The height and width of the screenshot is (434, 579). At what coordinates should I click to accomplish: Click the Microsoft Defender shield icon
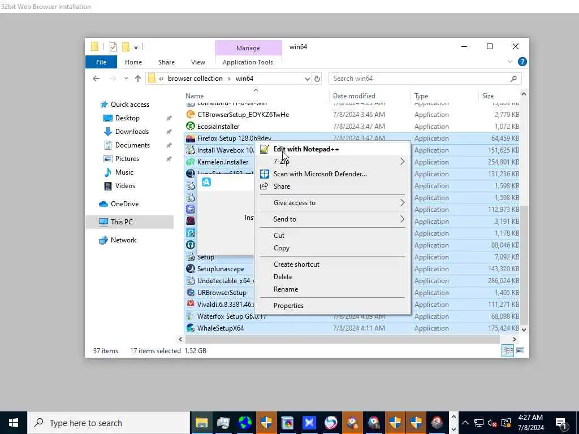click(x=265, y=174)
